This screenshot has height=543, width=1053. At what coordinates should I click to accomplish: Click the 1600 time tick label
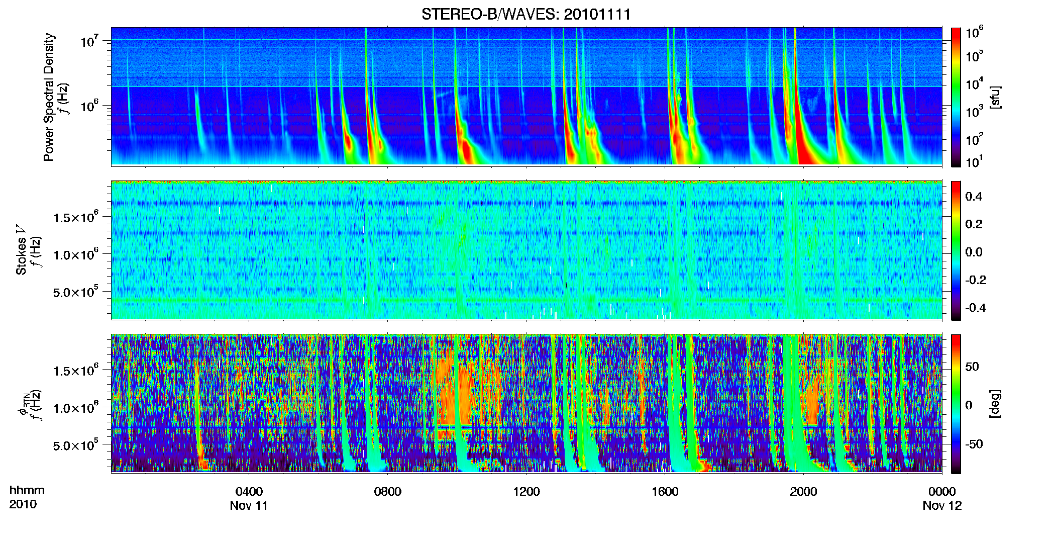click(x=665, y=492)
